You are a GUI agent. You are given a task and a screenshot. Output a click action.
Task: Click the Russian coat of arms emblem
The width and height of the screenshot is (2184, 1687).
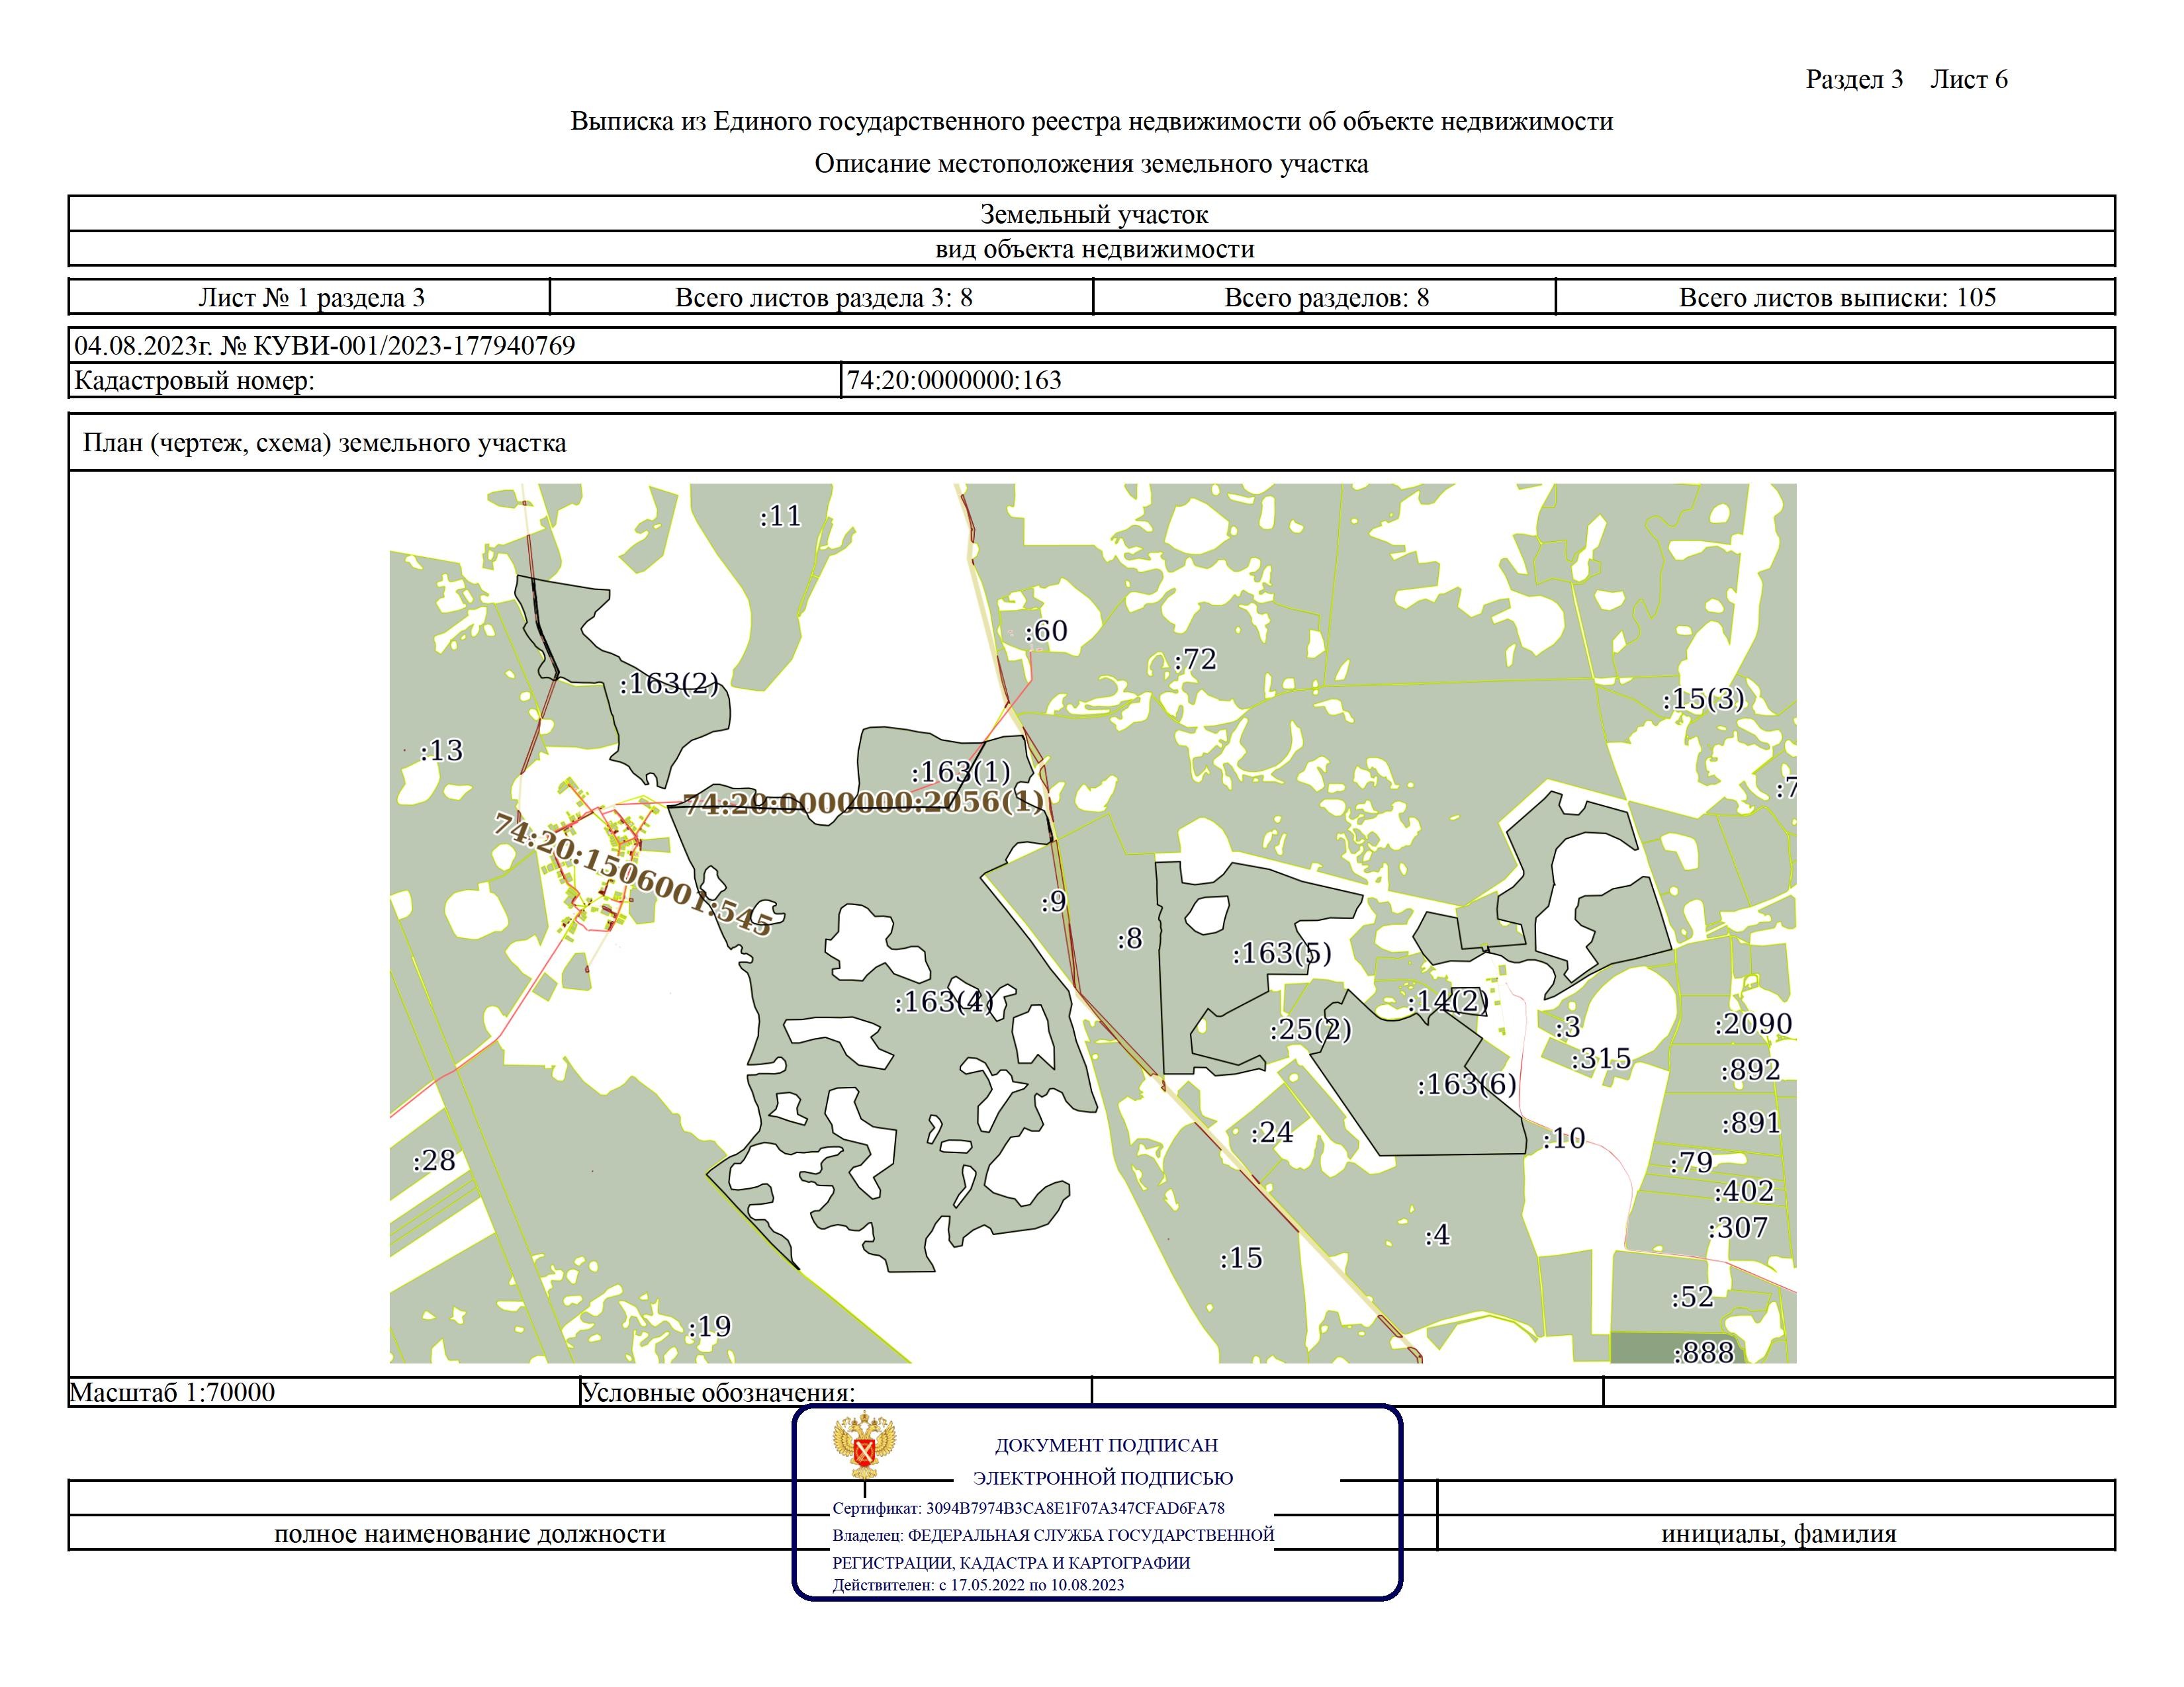[x=864, y=1445]
